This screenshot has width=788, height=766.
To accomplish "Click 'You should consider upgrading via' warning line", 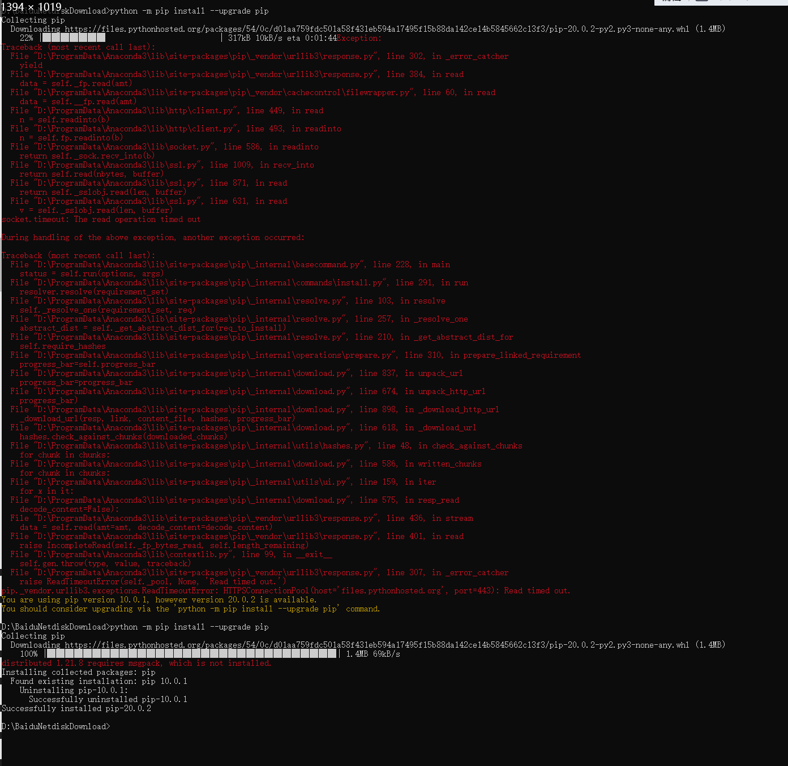I will pos(191,609).
